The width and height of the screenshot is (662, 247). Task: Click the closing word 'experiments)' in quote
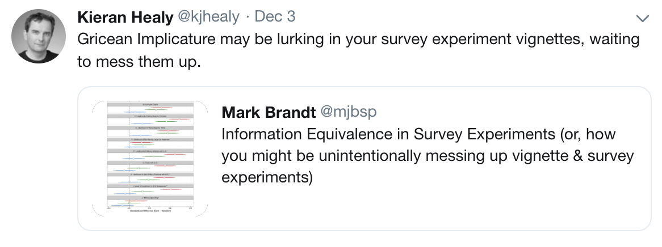click(267, 177)
